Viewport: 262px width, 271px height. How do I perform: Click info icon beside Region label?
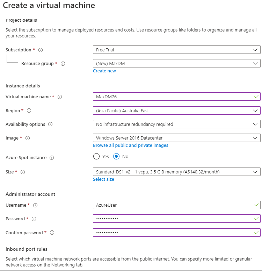coord(29,110)
